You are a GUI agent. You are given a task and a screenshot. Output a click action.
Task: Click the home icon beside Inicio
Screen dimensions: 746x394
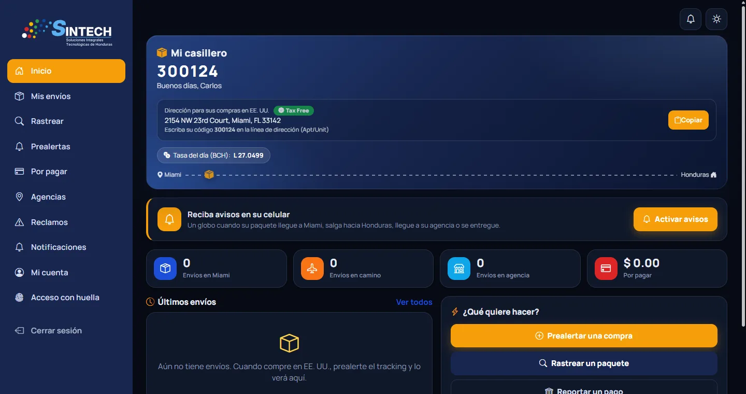point(19,71)
